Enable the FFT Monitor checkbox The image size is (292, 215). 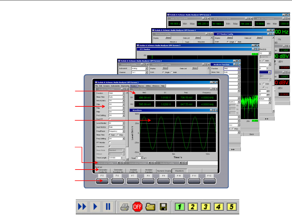(x=110, y=142)
